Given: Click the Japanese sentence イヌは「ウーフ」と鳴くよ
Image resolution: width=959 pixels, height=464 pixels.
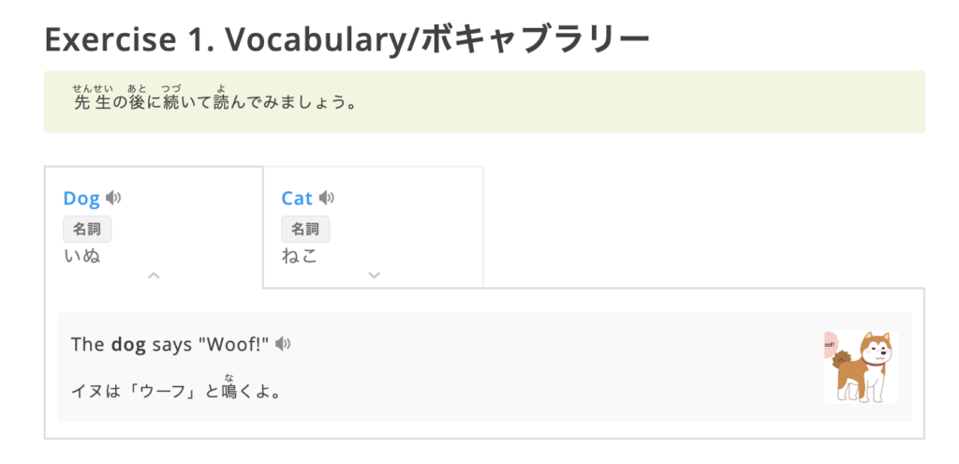Looking at the screenshot, I should tap(176, 389).
